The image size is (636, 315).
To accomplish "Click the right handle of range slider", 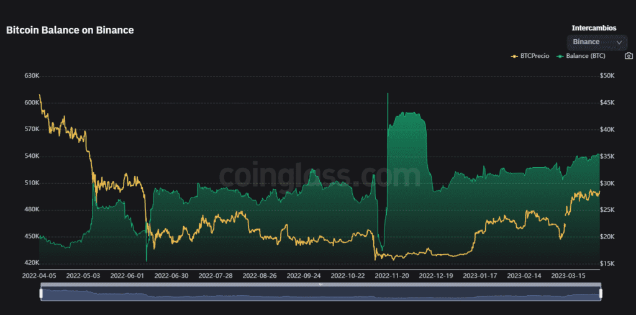I will 601,293.
